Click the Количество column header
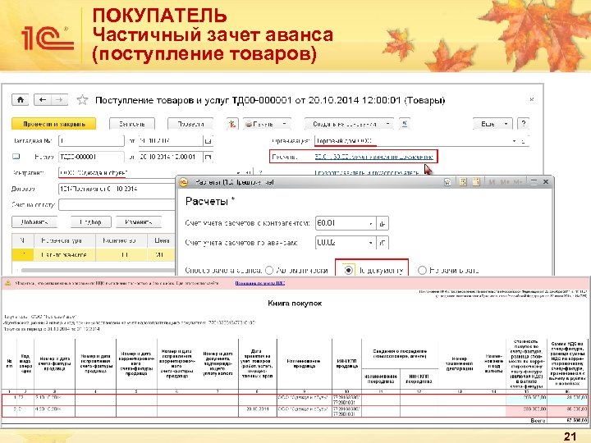 click(121, 240)
